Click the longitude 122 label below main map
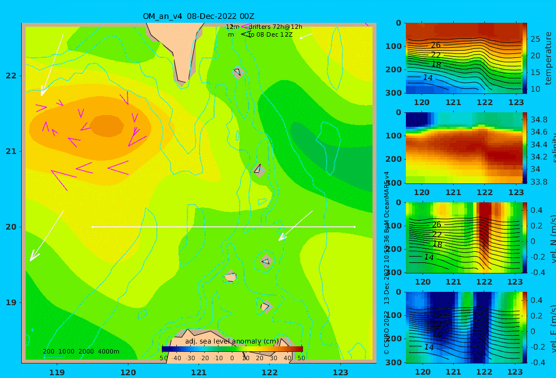Screen dimensions: 556x378 [x=270, y=372]
